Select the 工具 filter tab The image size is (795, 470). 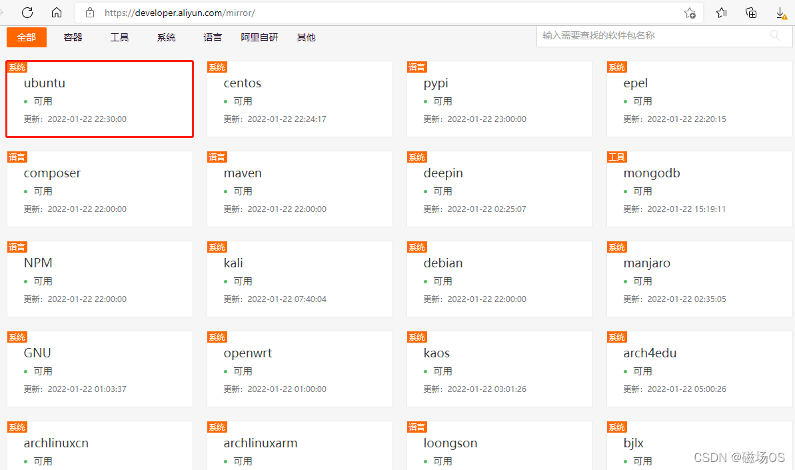120,37
